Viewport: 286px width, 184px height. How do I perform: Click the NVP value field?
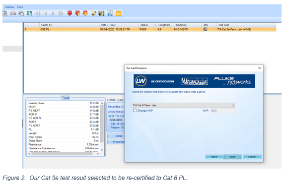pos(222,111)
